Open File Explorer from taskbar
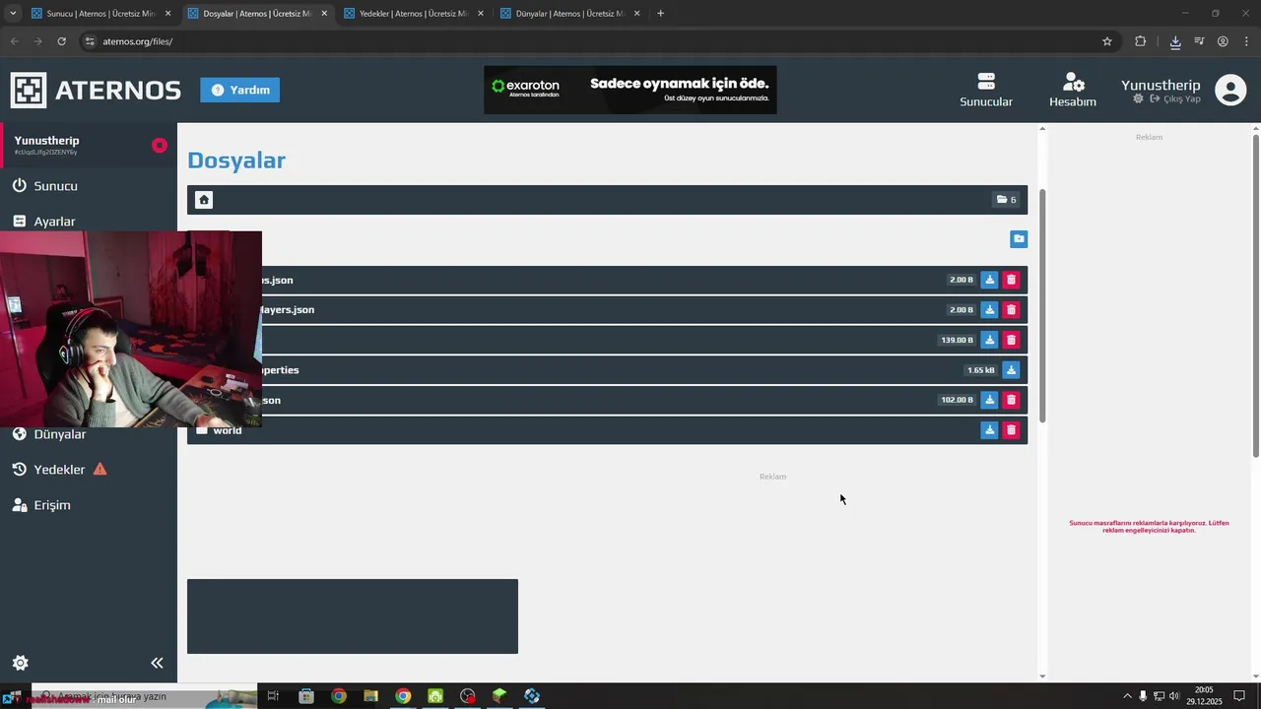Viewport: 1261px width, 709px height. pos(370,696)
